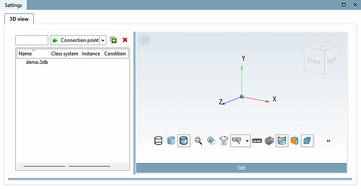Click the green add copy icon

pos(113,40)
